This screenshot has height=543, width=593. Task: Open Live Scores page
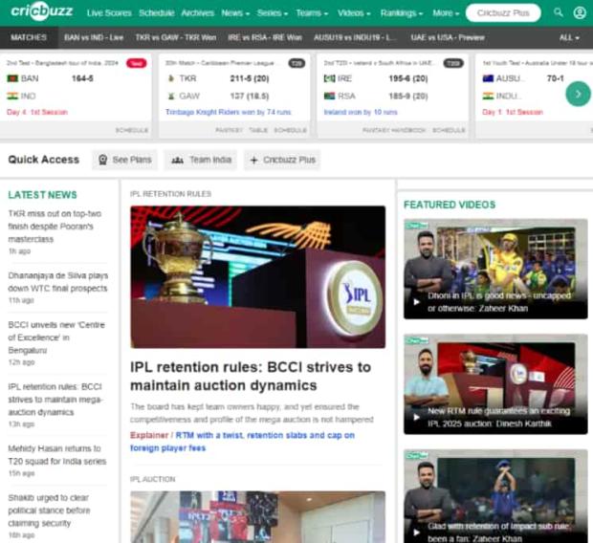tap(109, 13)
